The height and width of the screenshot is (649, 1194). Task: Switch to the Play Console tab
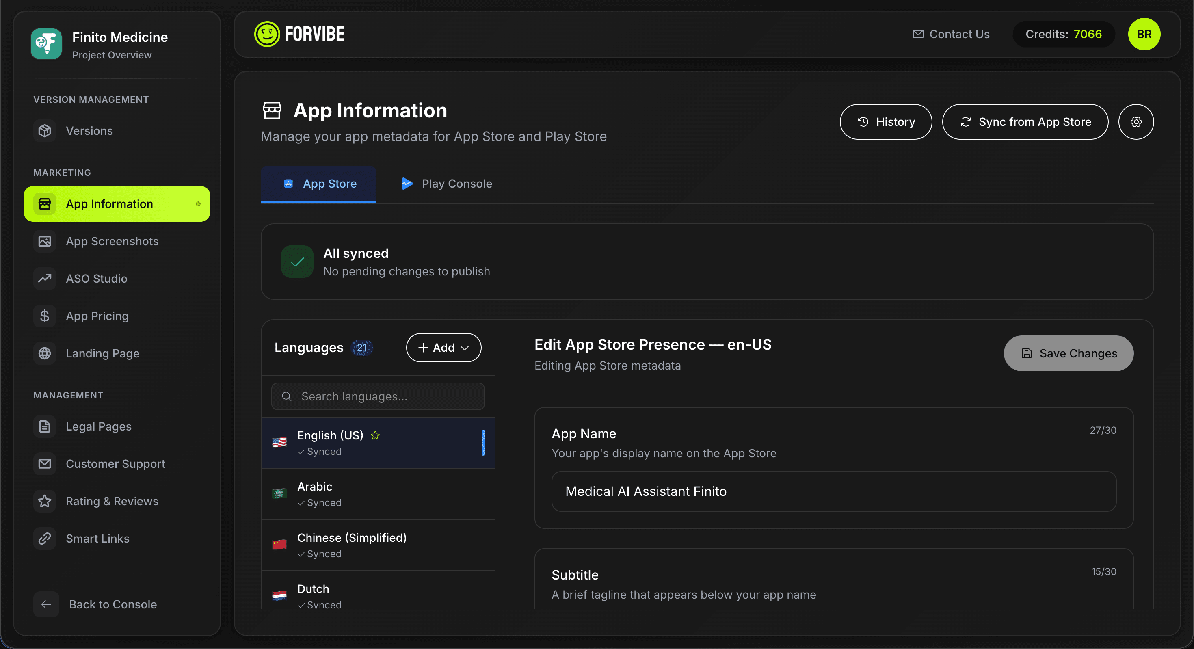446,183
